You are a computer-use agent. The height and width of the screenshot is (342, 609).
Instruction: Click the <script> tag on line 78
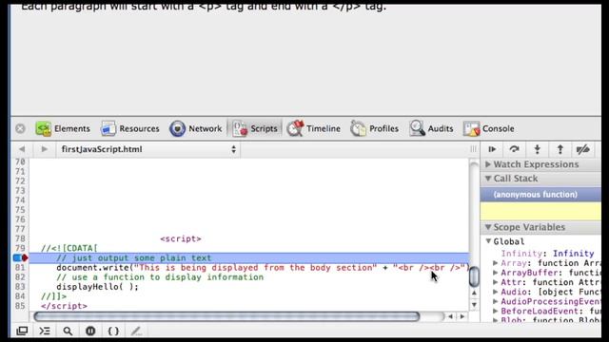(x=181, y=238)
